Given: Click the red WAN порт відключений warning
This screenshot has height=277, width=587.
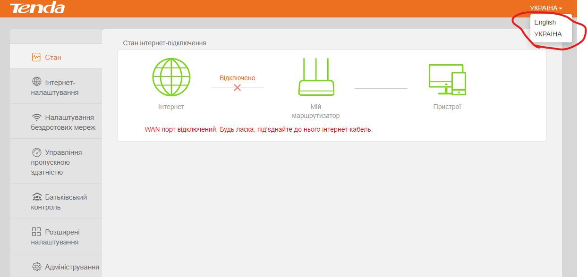Looking at the screenshot, I should (x=258, y=129).
